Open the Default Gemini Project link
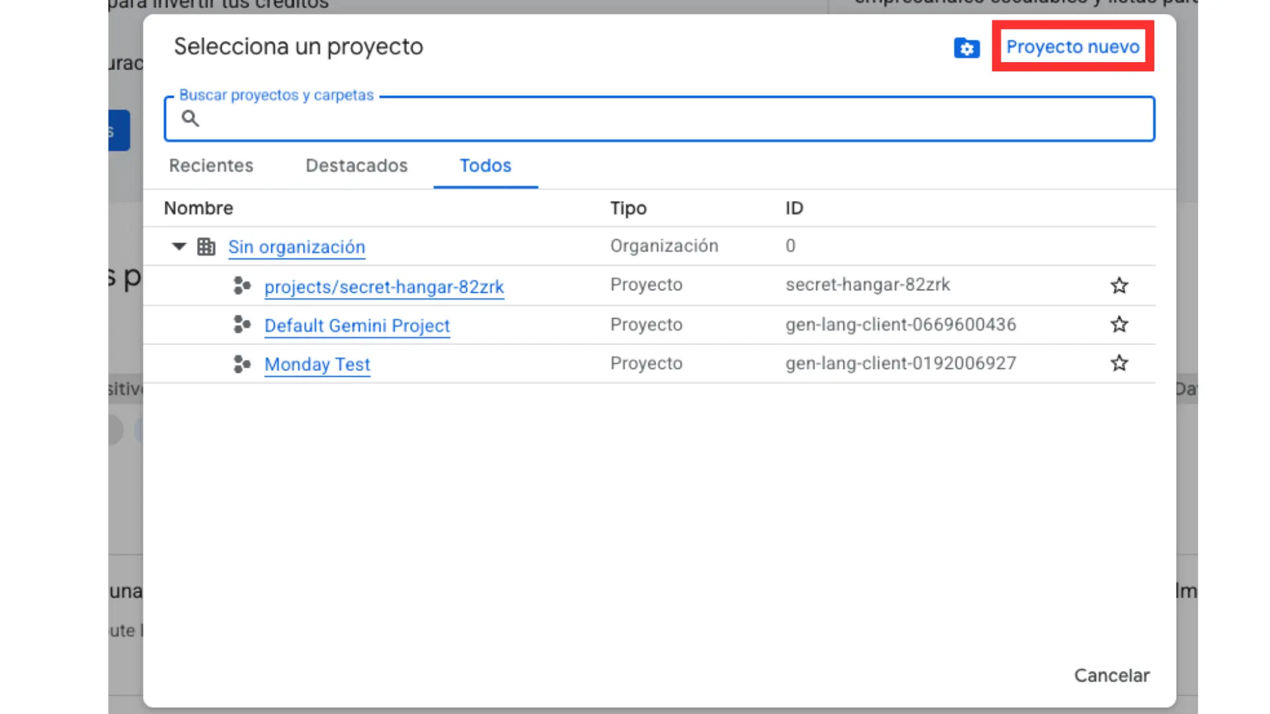Screen dimensions: 1270x714 357,326
